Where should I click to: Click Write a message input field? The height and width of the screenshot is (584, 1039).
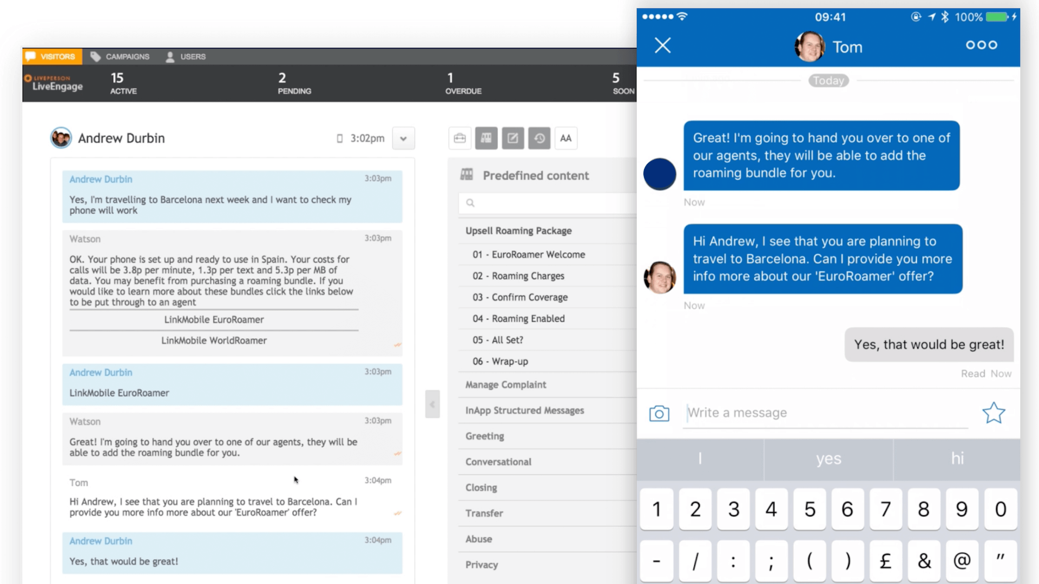click(x=828, y=412)
